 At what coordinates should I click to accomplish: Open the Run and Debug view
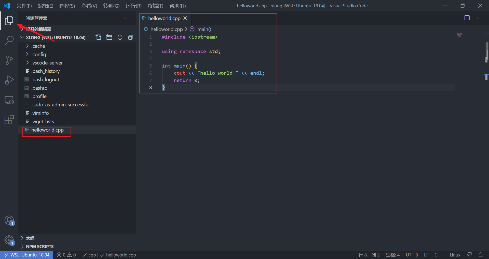point(9,80)
